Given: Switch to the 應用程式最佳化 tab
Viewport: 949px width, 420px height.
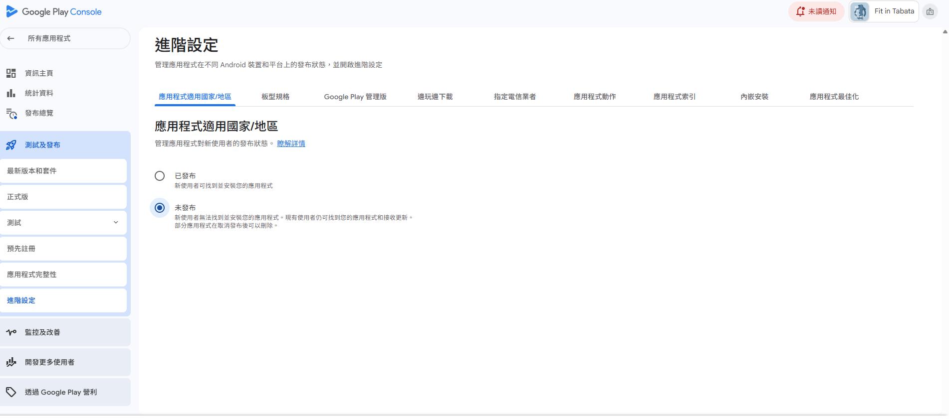Looking at the screenshot, I should (x=834, y=97).
